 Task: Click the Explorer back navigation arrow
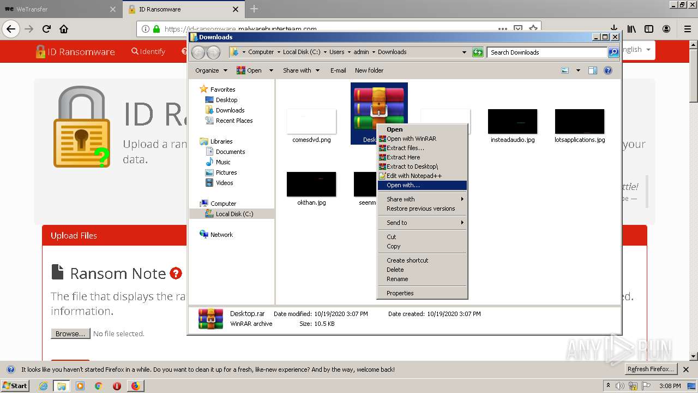(198, 52)
